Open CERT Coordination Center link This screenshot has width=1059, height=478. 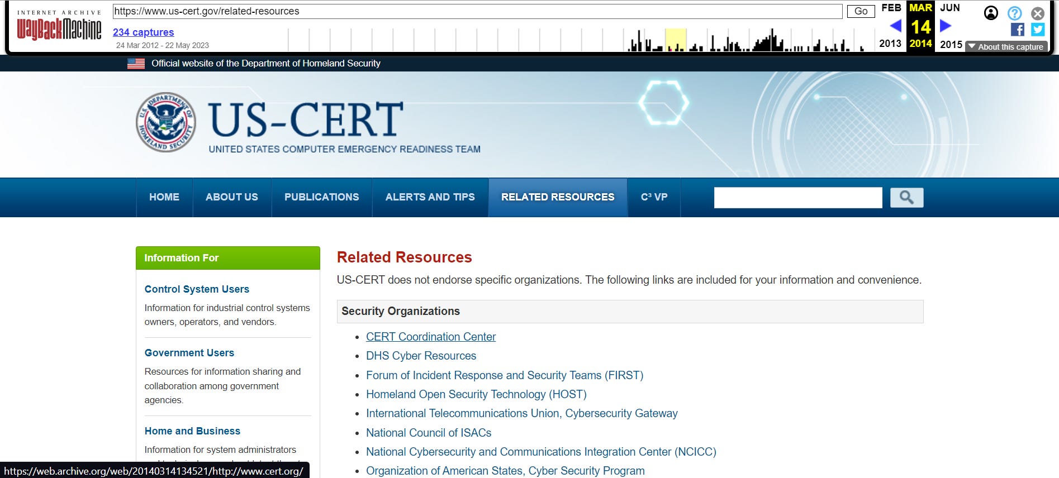pyautogui.click(x=431, y=337)
